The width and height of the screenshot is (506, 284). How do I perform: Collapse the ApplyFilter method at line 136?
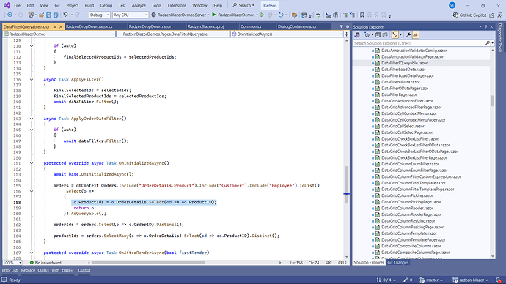coord(32,79)
